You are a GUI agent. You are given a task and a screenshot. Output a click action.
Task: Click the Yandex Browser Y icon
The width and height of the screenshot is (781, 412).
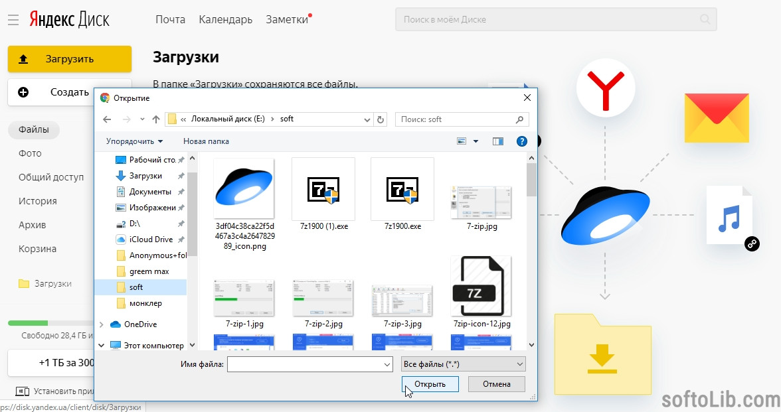[x=606, y=88]
